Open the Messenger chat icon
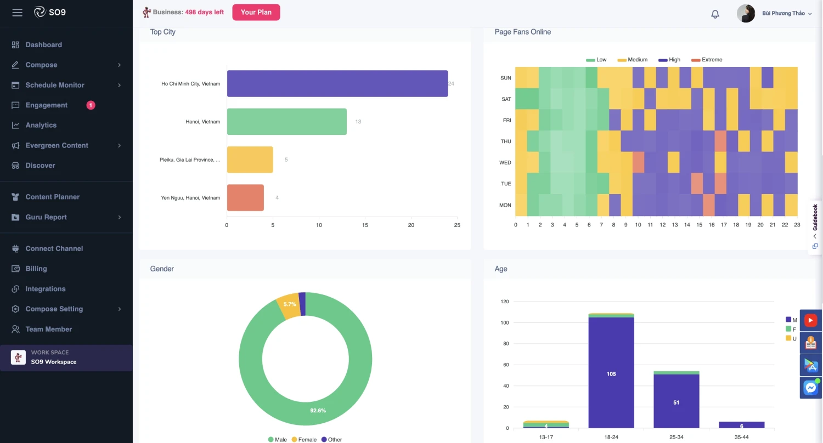 pos(810,388)
